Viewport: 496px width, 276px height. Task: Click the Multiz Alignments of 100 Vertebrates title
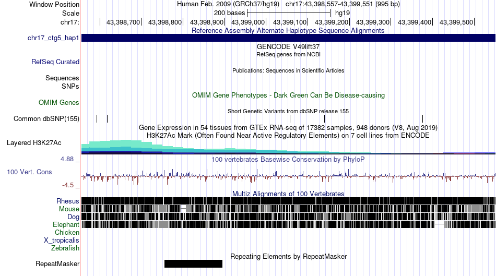pyautogui.click(x=288, y=194)
